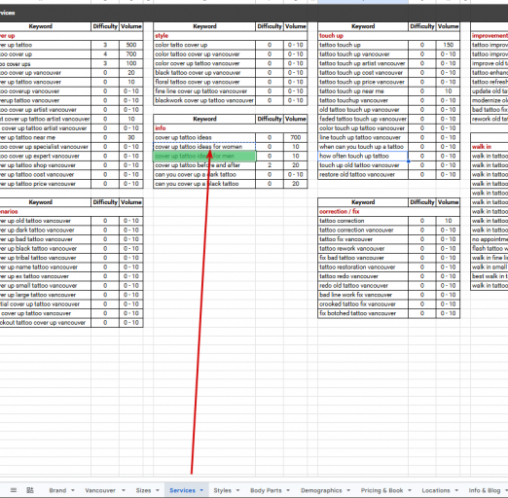Click Volume header above the 'info' section
This screenshot has height=498, width=508.
coord(295,119)
